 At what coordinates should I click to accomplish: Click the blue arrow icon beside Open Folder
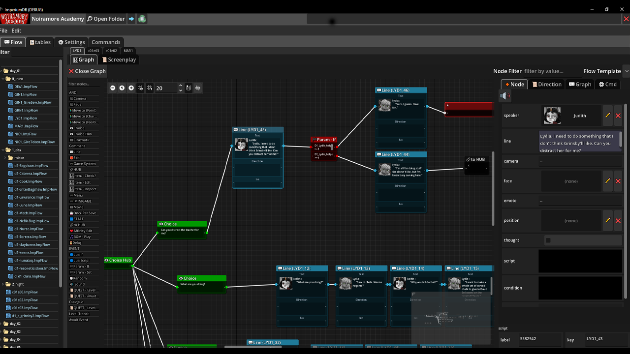pos(131,19)
